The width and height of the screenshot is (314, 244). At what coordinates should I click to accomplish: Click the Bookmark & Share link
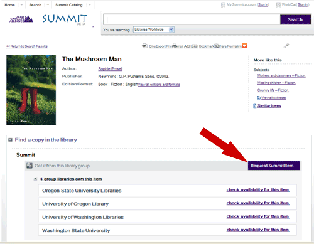213,46
